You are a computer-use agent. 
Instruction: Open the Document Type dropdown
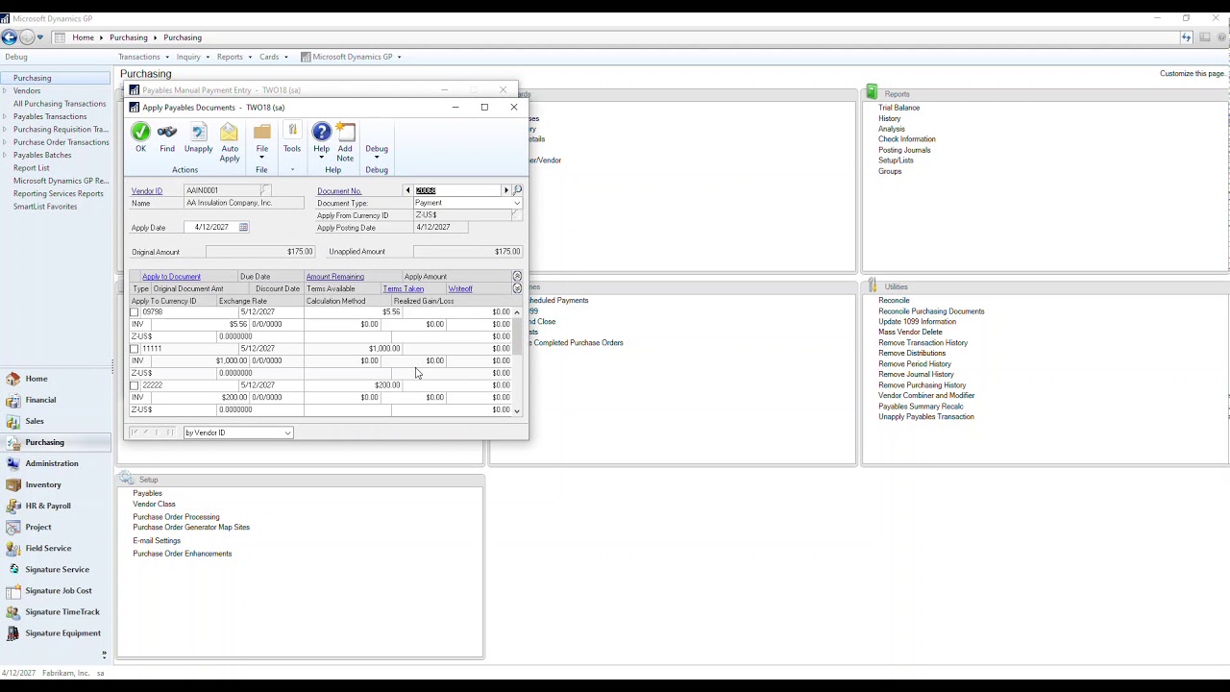click(x=517, y=203)
